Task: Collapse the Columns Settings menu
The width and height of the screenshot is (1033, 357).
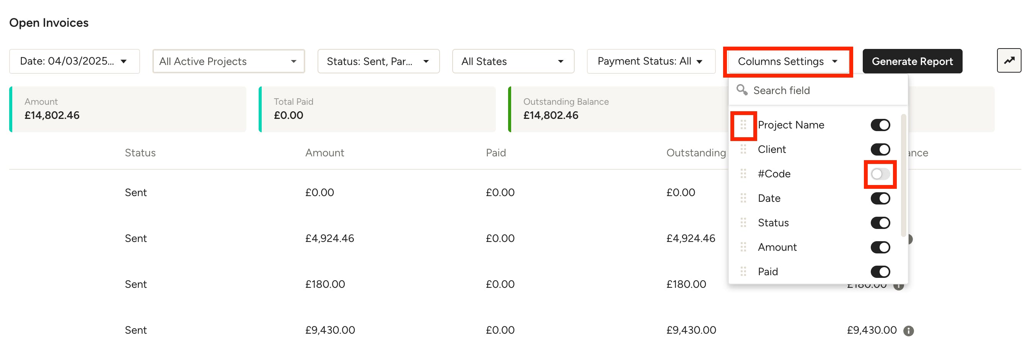Action: click(788, 61)
